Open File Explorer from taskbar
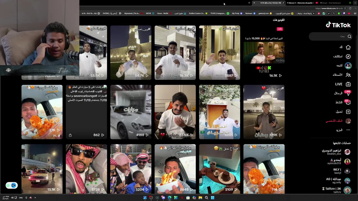The image size is (358, 201). [x=200, y=198]
